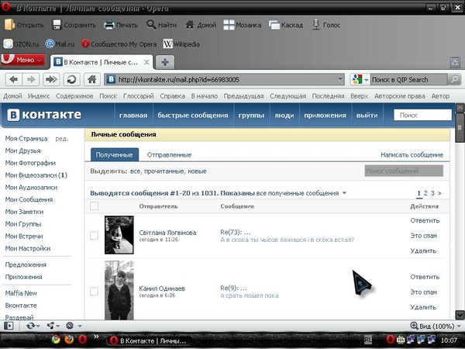
Task: Open the Mail.ru bookmark
Action: coord(60,44)
